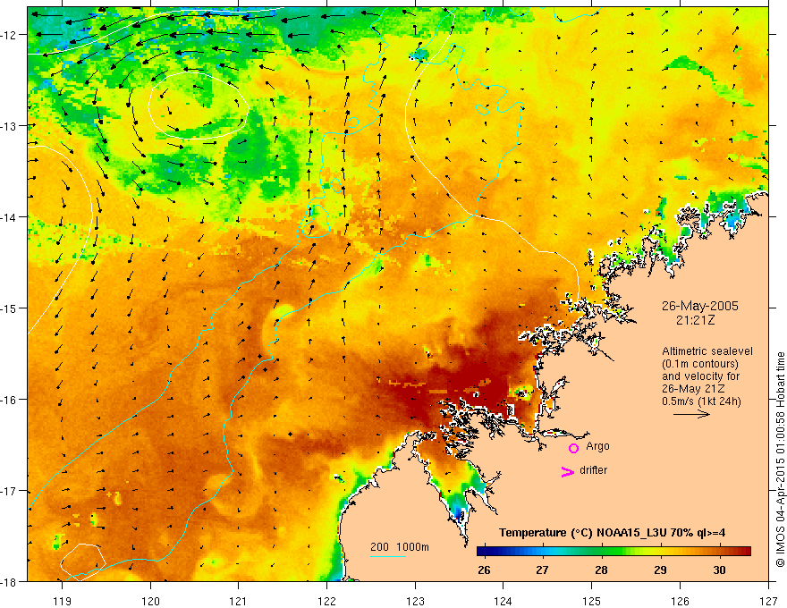Click the longitude label 124
This screenshot has height=608, width=787.
504,601
